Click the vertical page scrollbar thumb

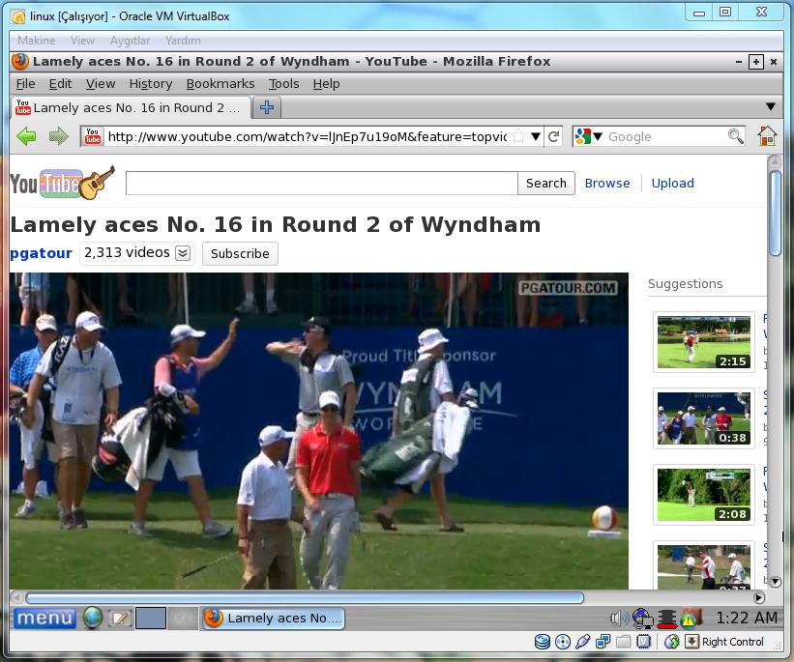[x=775, y=213]
